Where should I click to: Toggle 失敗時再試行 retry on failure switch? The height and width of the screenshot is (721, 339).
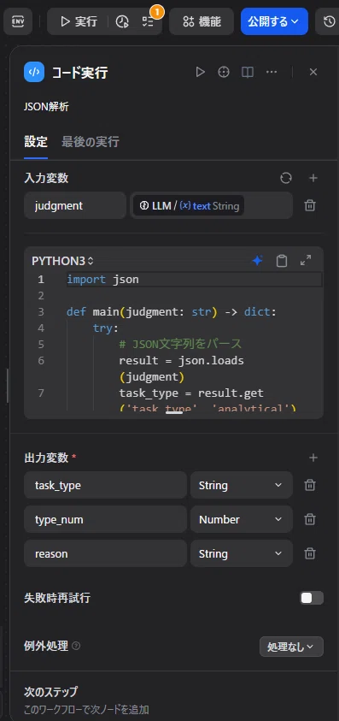coord(312,598)
